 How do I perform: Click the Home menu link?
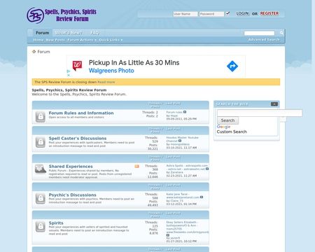click(x=38, y=40)
